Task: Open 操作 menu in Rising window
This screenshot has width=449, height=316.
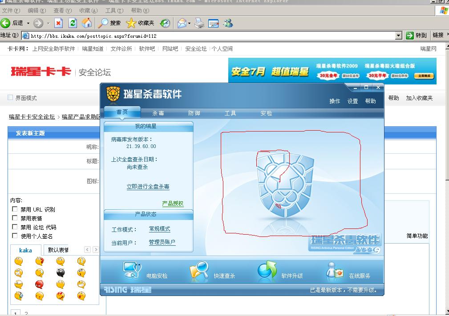Action: 335,101
